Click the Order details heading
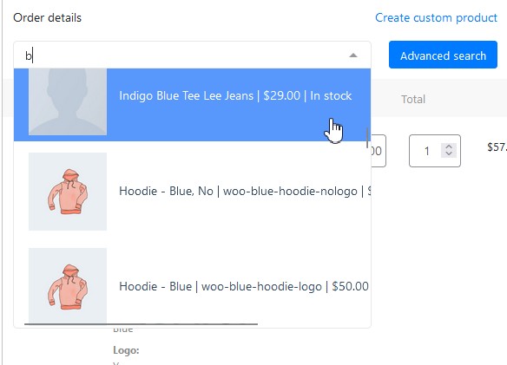Screen dimensions: 507x365 (x=47, y=17)
